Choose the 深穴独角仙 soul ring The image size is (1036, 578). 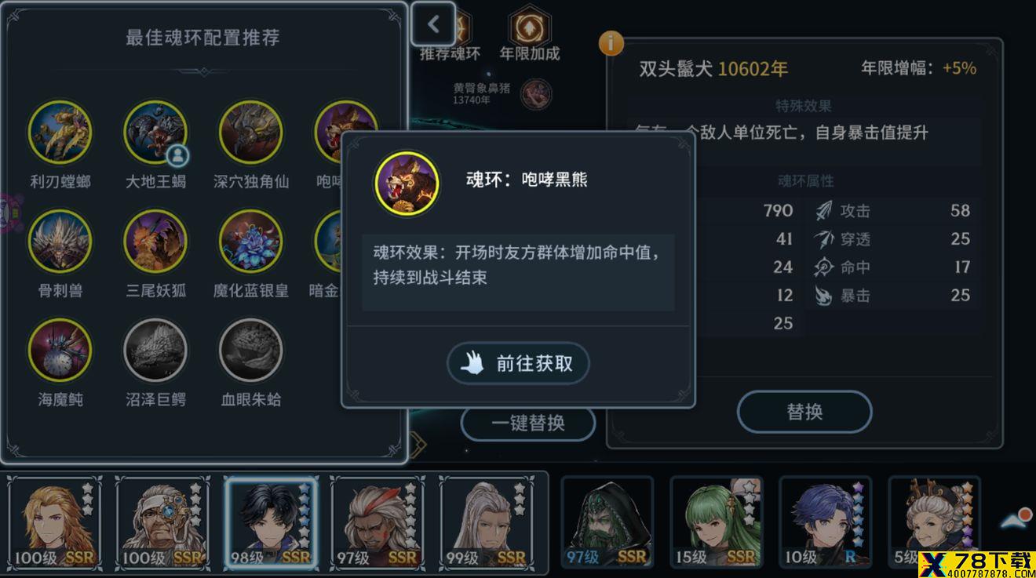pyautogui.click(x=250, y=133)
